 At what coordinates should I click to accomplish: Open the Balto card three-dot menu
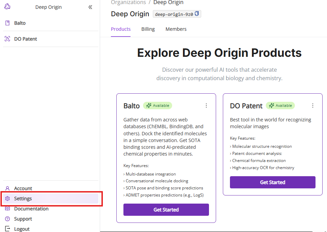point(206,106)
